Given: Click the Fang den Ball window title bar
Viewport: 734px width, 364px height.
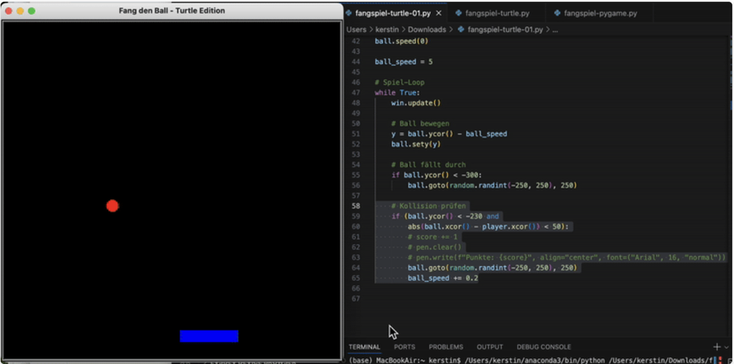Looking at the screenshot, I should pyautogui.click(x=172, y=11).
